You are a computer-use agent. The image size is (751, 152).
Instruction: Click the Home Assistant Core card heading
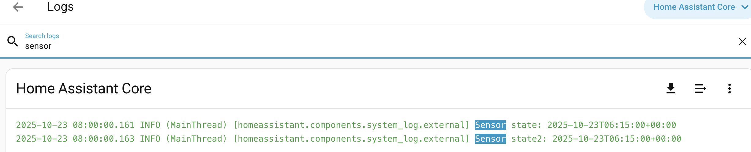tap(84, 89)
